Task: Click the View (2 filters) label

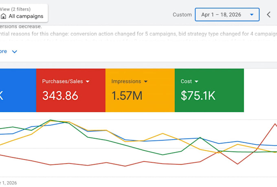Action: [15, 9]
